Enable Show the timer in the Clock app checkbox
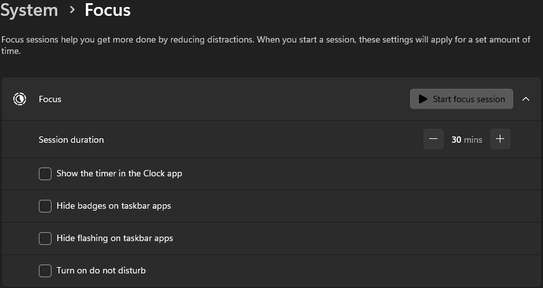 45,173
